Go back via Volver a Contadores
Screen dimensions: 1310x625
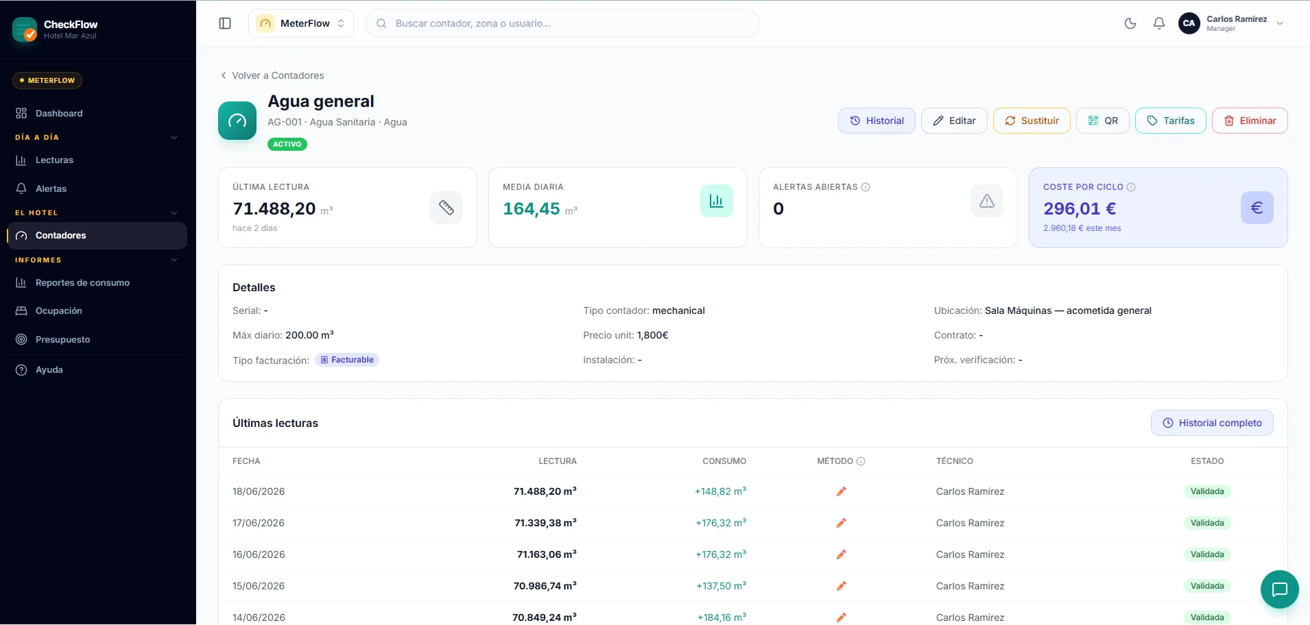[x=272, y=75]
